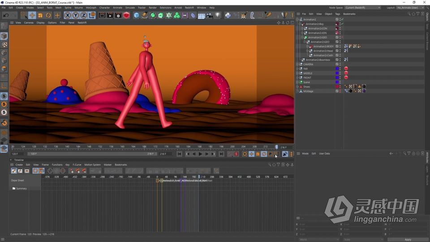Open the Tags menu in Object Manager
The width and height of the screenshot is (430, 242).
coord(337,14)
